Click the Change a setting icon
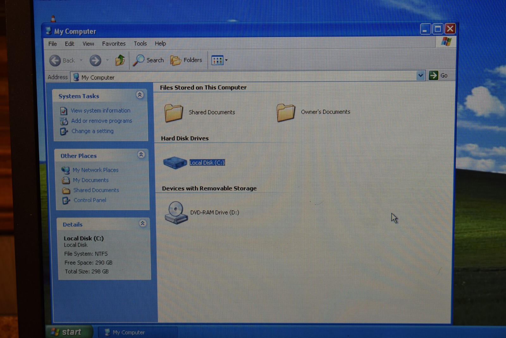Screen dimensions: 506x338 (x=64, y=131)
